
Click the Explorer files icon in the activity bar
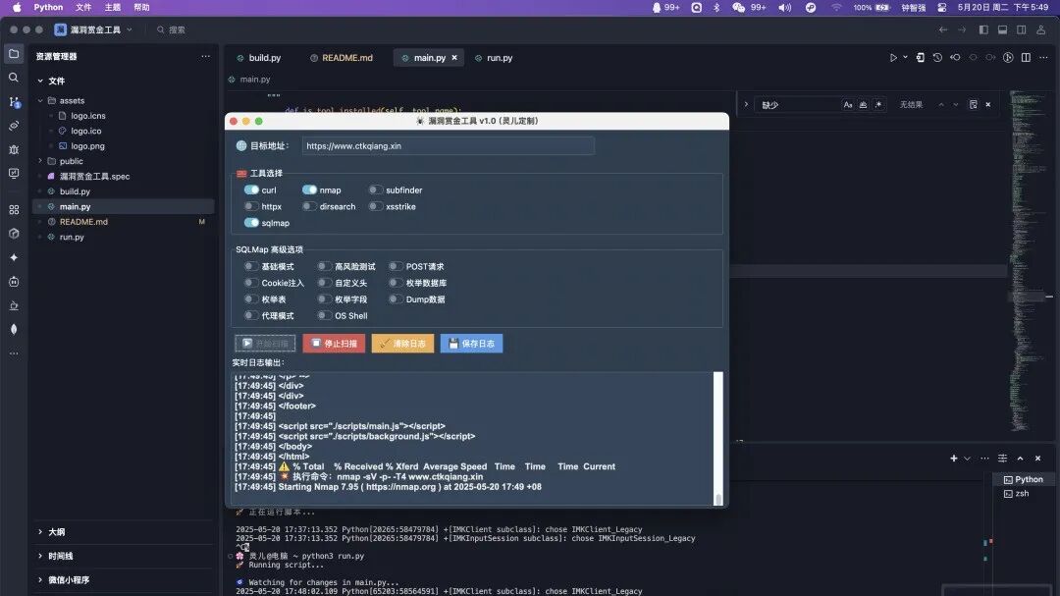click(14, 53)
